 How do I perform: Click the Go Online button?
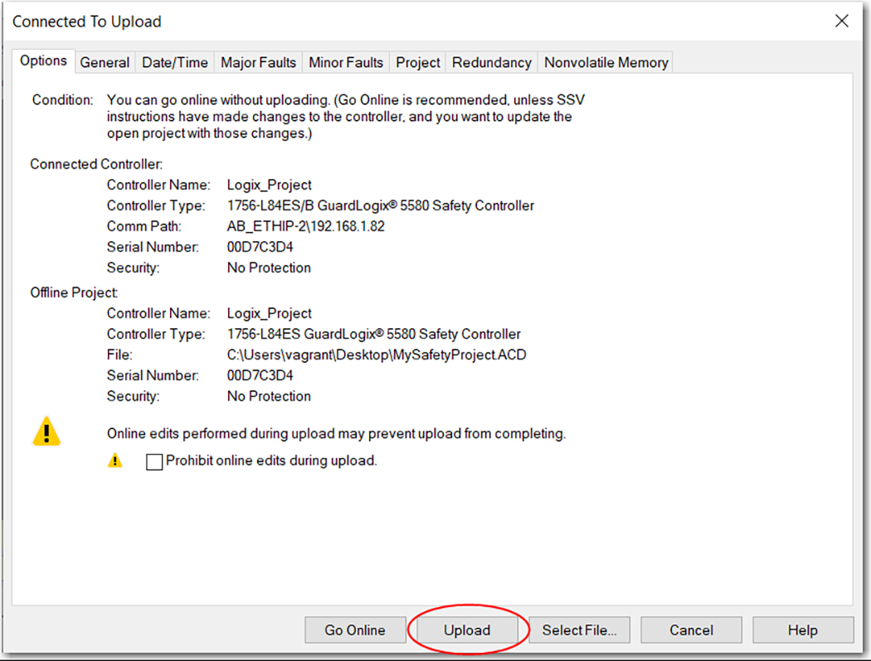pos(354,630)
